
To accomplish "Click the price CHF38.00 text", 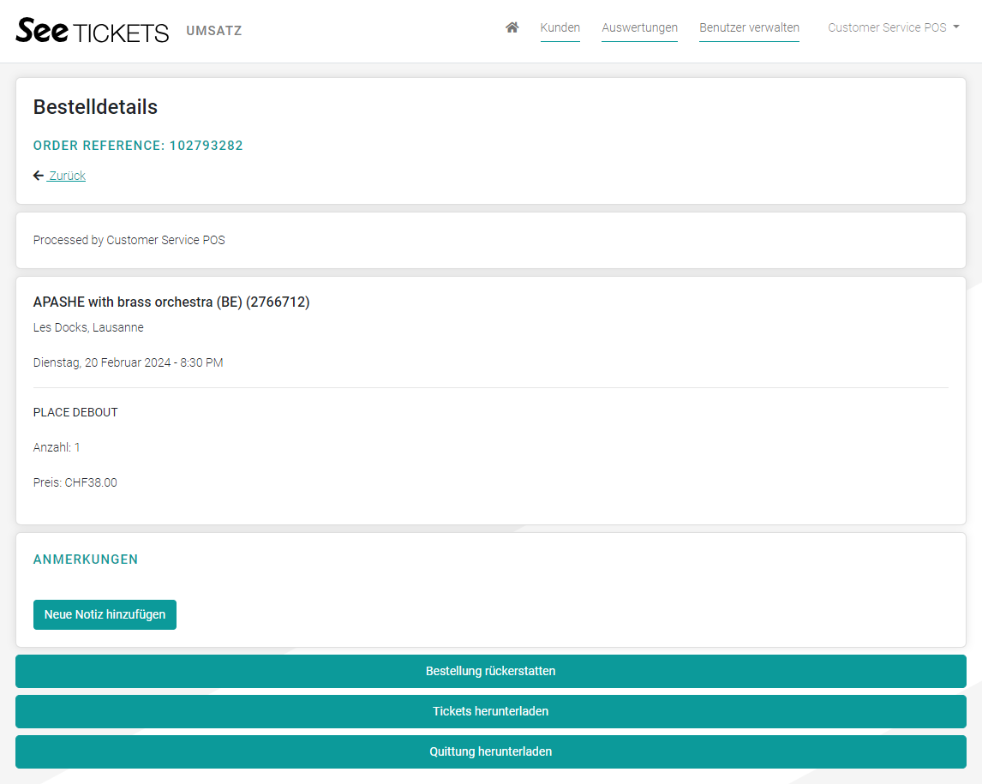I will (x=91, y=482).
